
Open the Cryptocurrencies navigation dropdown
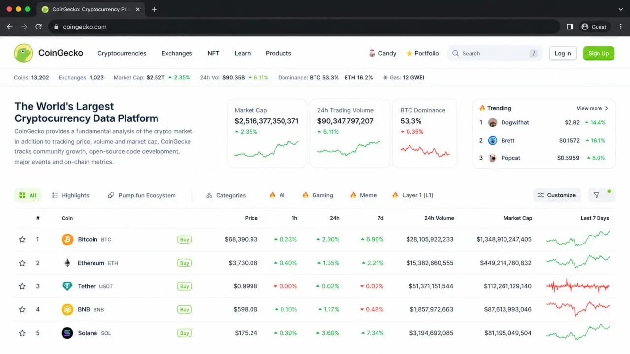122,53
